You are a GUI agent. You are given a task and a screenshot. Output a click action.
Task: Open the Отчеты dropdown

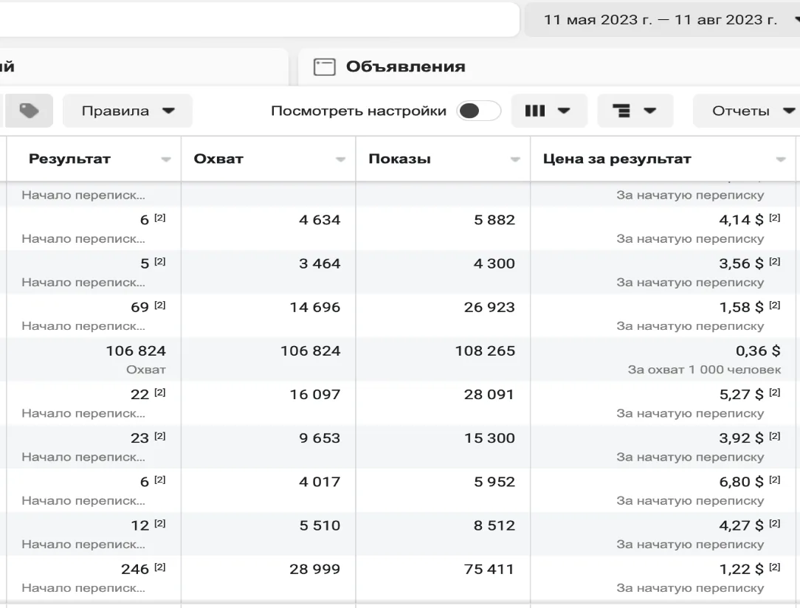tap(746, 111)
